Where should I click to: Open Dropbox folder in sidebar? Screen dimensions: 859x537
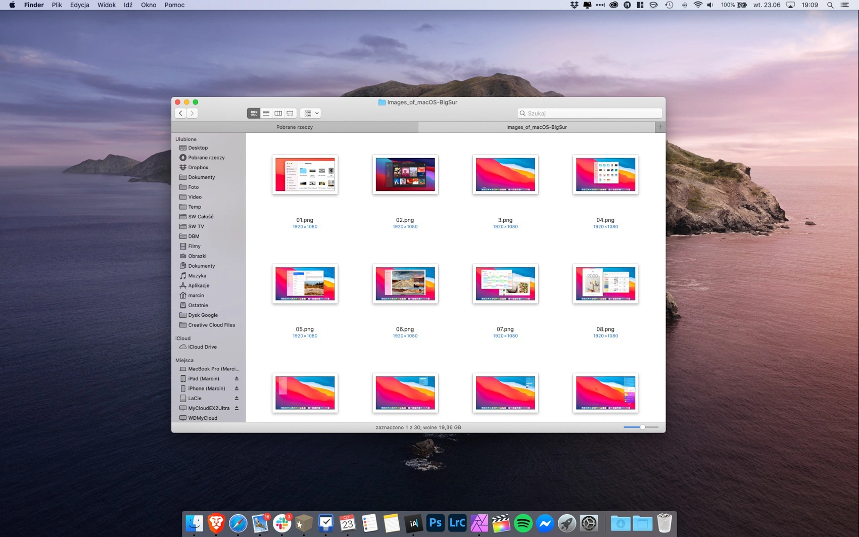pos(198,167)
